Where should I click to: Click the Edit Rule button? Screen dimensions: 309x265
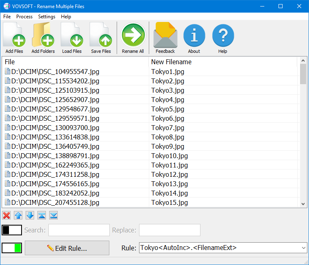(x=67, y=248)
